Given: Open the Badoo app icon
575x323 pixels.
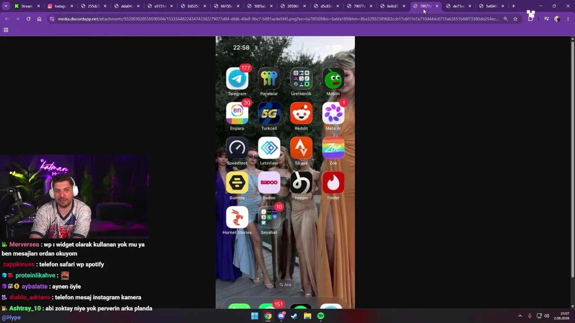Looking at the screenshot, I should 269,183.
